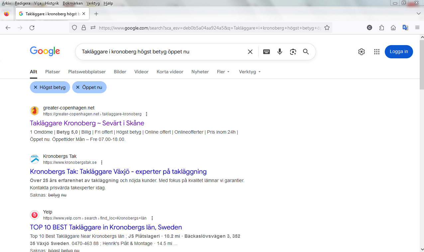The width and height of the screenshot is (424, 252).
Task: Click the microphone voice search icon
Action: (x=280, y=52)
